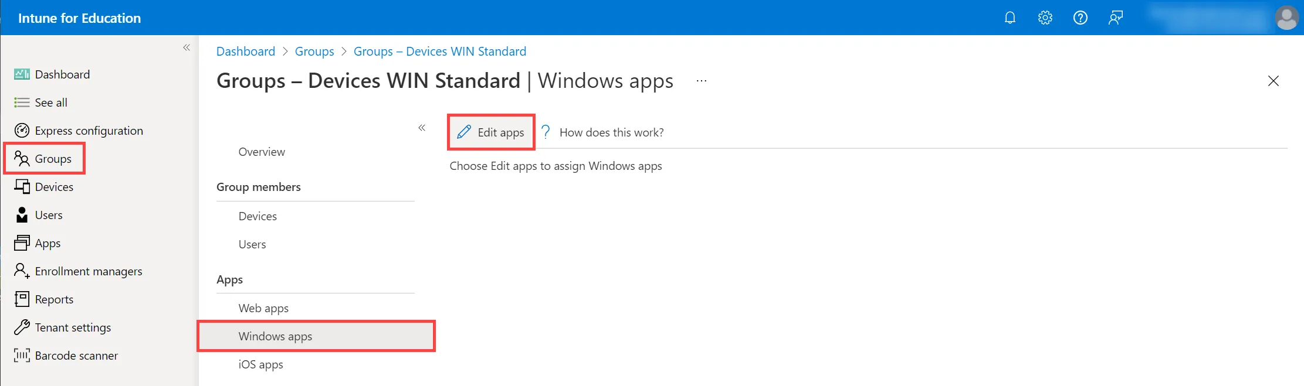The height and width of the screenshot is (386, 1304).
Task: Click the See all list icon
Action: [x=22, y=103]
